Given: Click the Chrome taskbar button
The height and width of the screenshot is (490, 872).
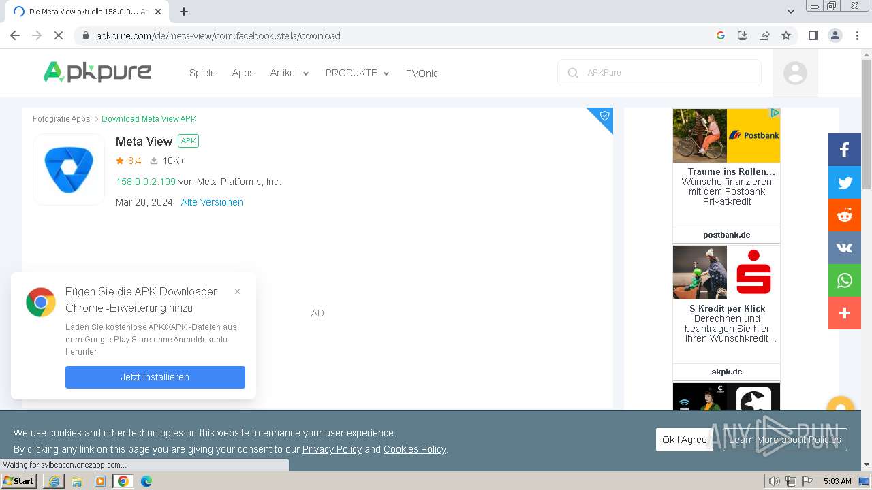Looking at the screenshot, I should 123,481.
